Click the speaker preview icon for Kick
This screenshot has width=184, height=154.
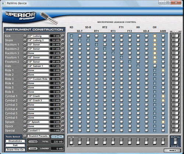(x=63, y=36)
